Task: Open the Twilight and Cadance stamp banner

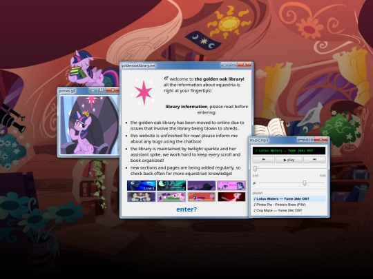Action: point(171,197)
